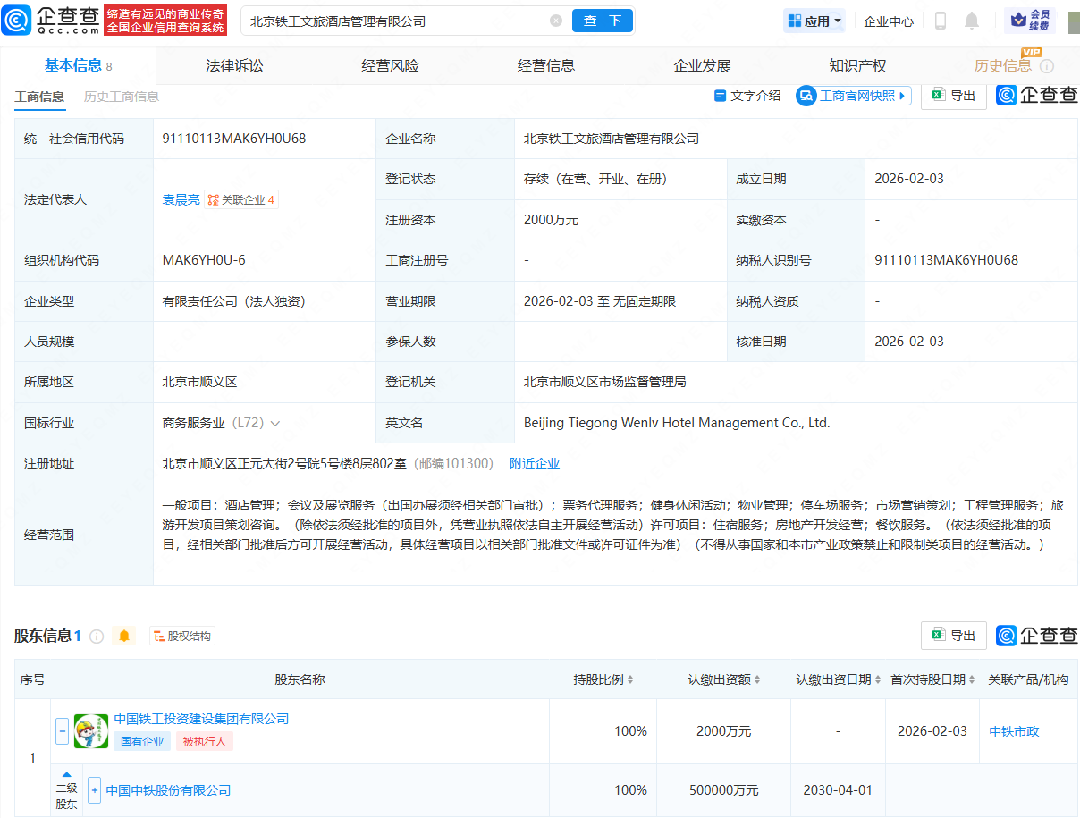Open 文字介绍 text introduction view

747,95
